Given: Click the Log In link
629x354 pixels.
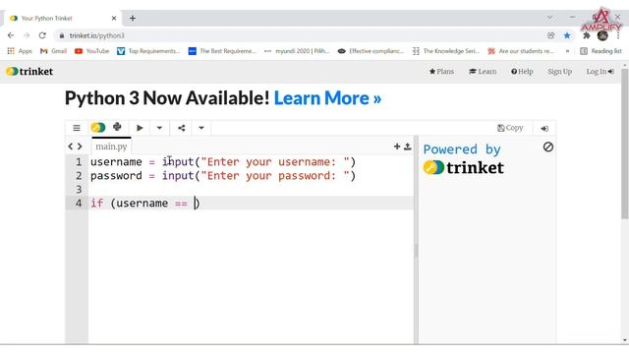Looking at the screenshot, I should [x=600, y=72].
